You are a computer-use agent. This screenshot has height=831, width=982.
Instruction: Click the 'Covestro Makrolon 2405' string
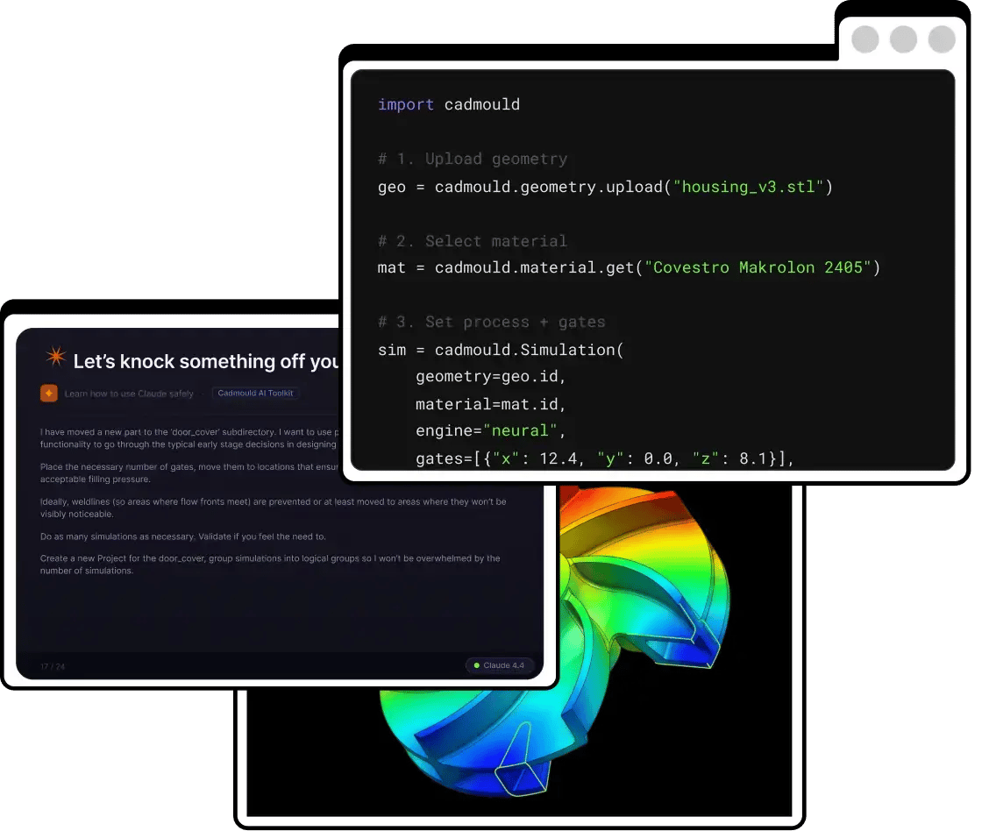tap(758, 268)
